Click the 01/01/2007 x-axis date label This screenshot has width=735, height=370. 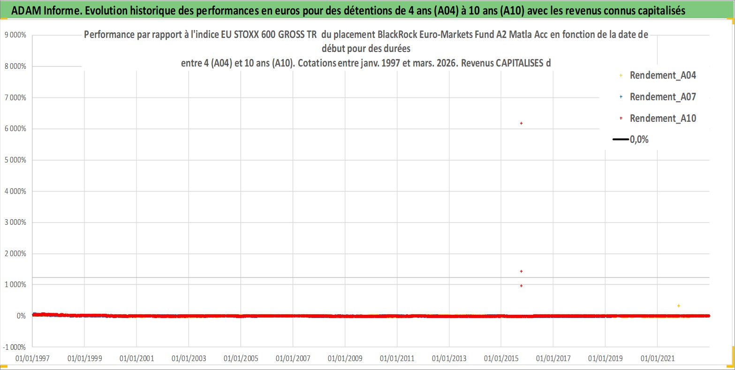point(293,358)
